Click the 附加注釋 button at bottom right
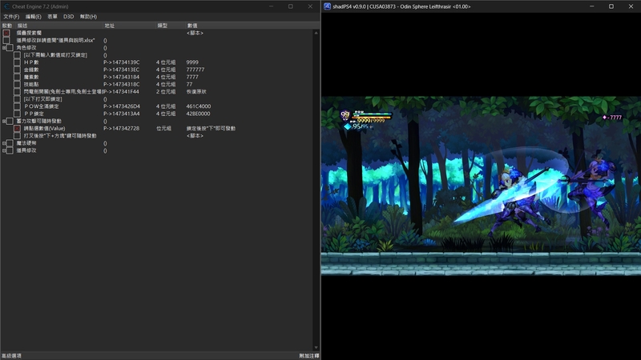This screenshot has width=641, height=360. pyautogui.click(x=309, y=356)
